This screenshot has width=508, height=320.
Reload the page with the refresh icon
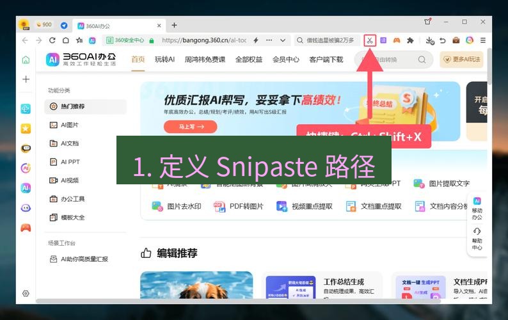pos(52,40)
